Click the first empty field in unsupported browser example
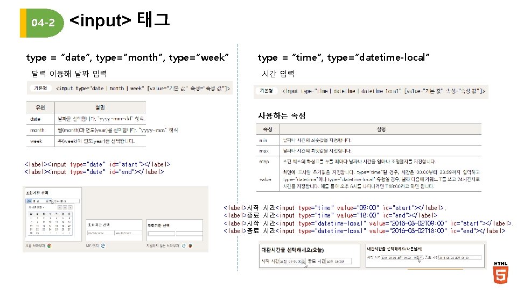The image size is (517, 290). [x=161, y=234]
